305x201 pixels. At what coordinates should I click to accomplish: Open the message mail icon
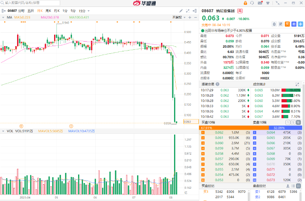tap(260, 3)
